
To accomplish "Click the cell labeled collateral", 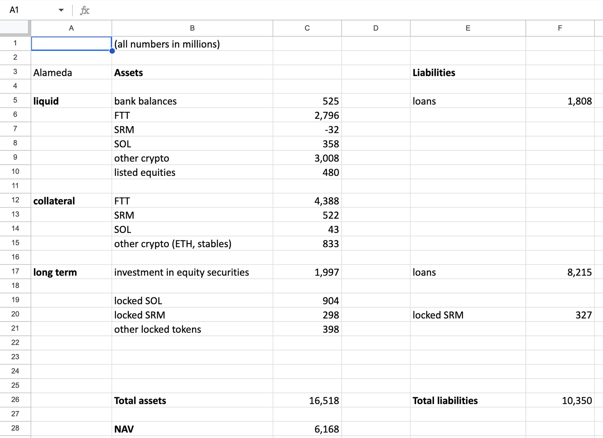I will coord(54,201).
